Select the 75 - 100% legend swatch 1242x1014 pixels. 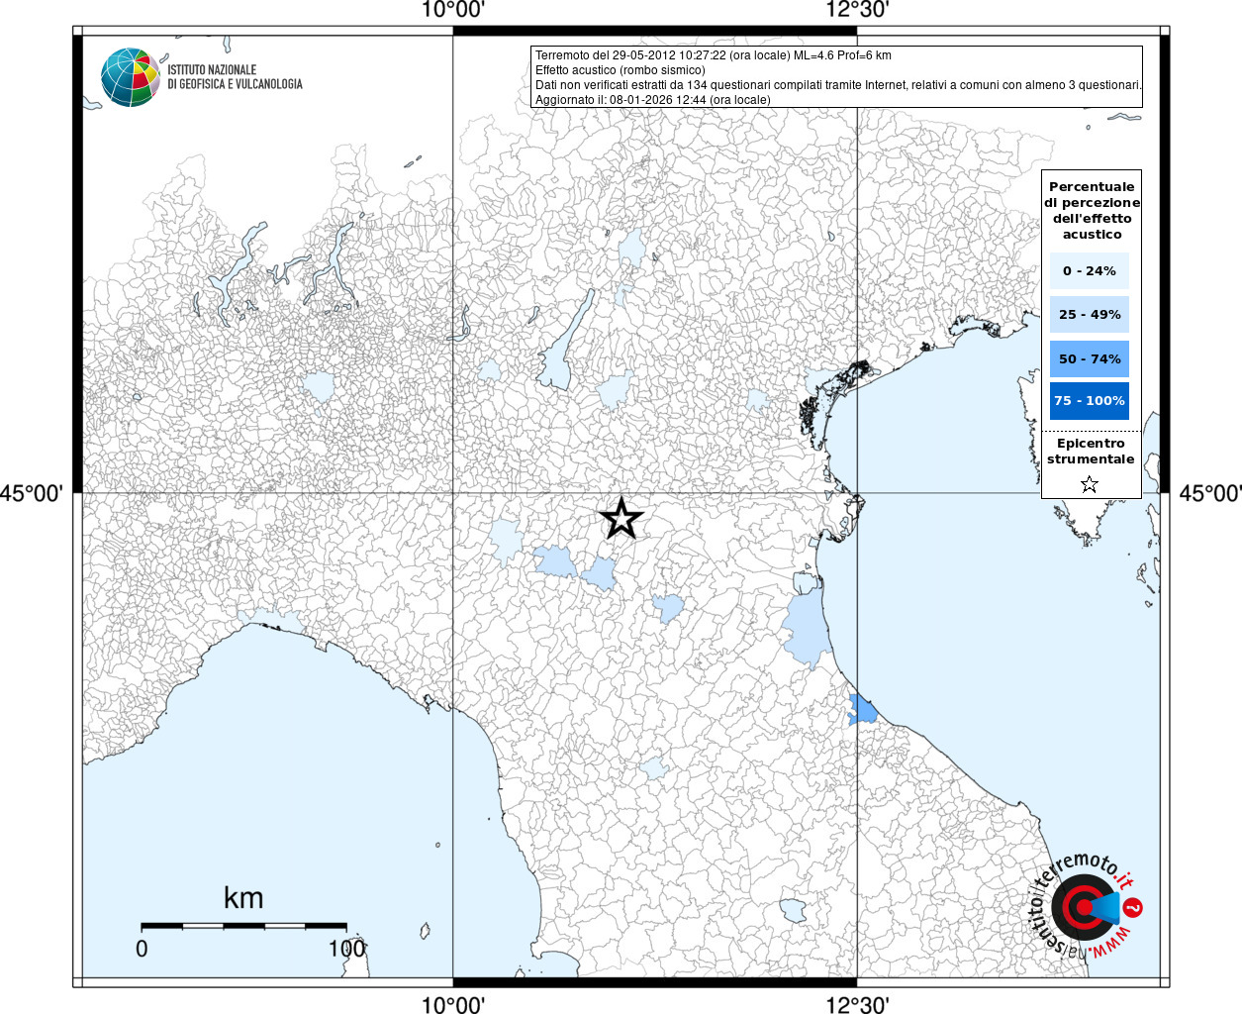click(1090, 400)
